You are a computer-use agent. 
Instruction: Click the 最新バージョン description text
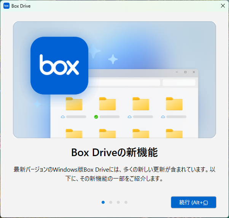point(114,174)
